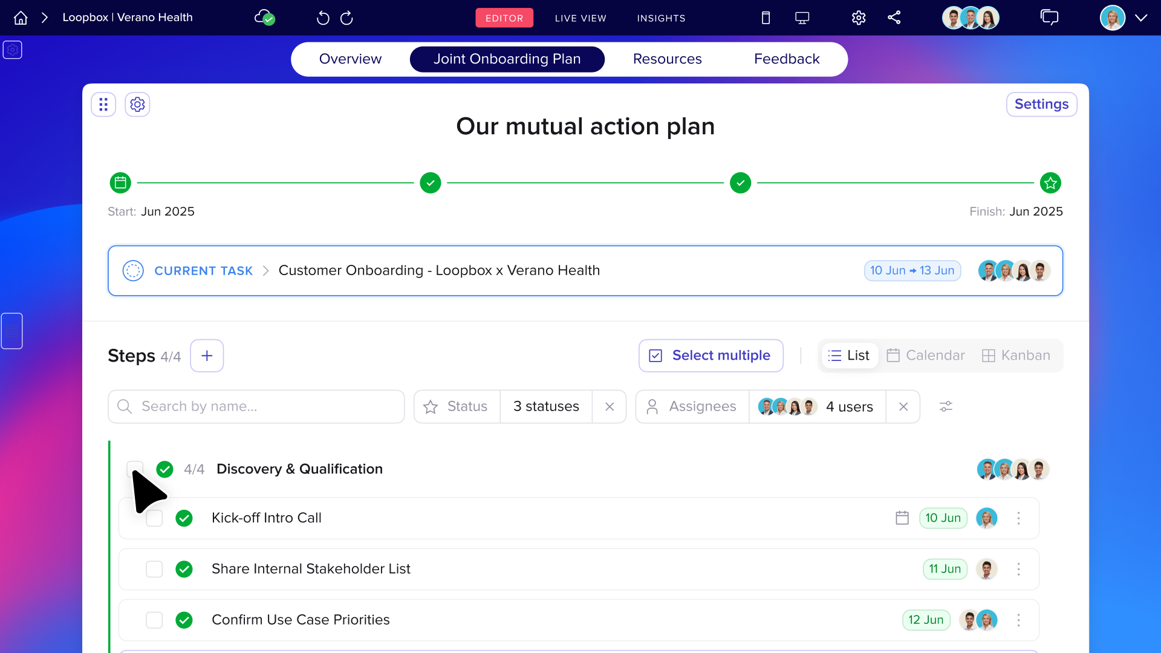Image resolution: width=1161 pixels, height=653 pixels.
Task: Click the drag handle grid icon
Action: [103, 105]
